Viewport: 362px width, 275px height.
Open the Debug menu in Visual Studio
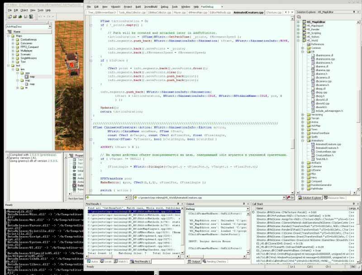click(x=164, y=7)
